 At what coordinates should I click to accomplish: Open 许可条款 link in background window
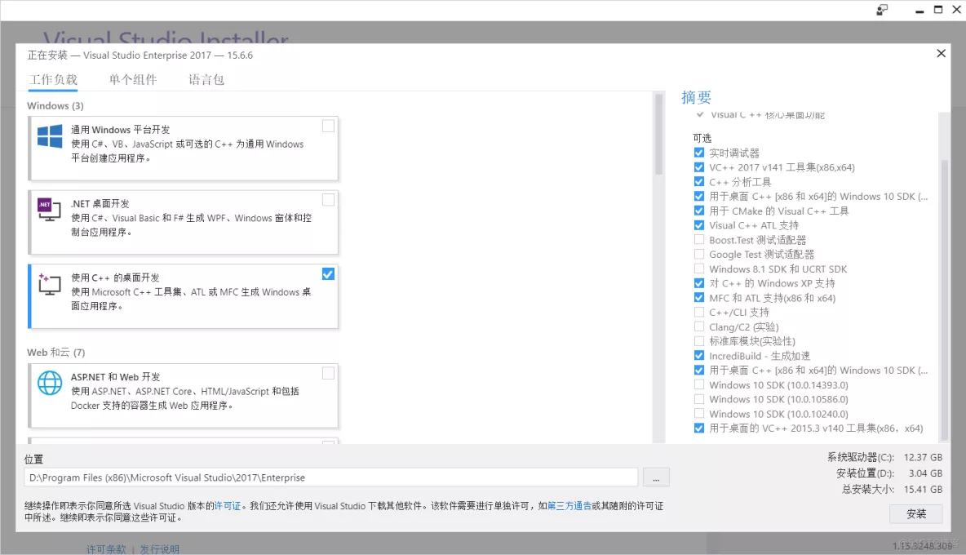click(x=106, y=548)
